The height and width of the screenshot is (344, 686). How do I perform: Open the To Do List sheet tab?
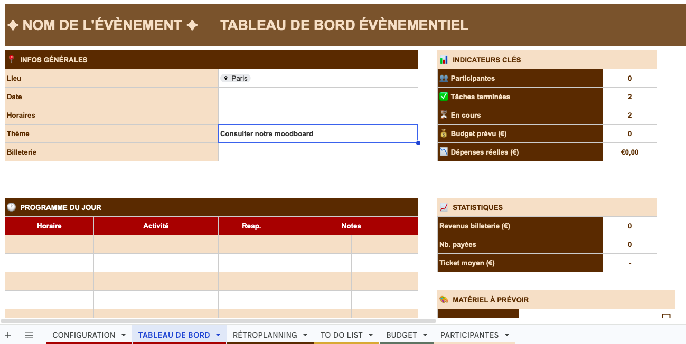tap(341, 335)
